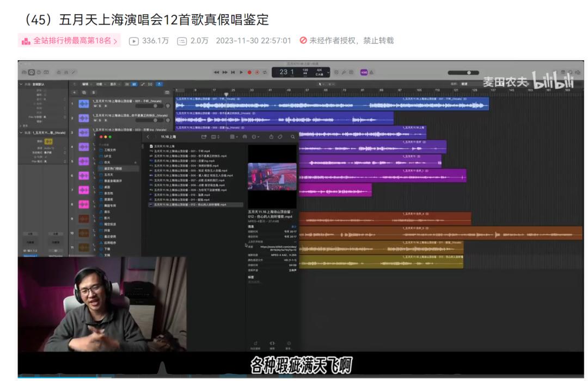This screenshot has height=381, width=588.
Task: Click the Rewind transport button
Action: (216, 72)
